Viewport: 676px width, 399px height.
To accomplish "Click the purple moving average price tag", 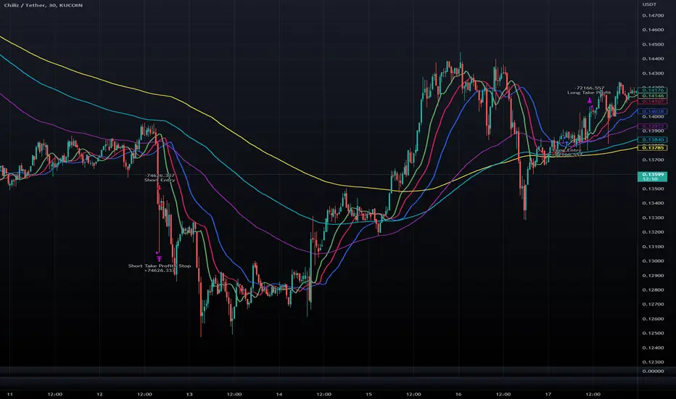I will (x=652, y=126).
